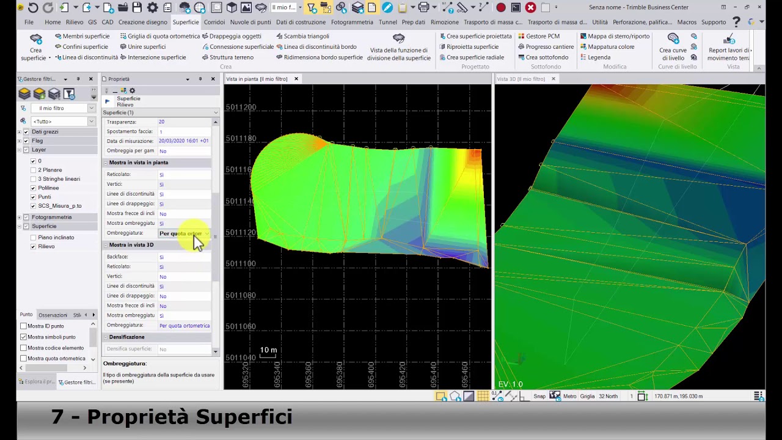
Task: Click the red record circle icon
Action: click(501, 7)
